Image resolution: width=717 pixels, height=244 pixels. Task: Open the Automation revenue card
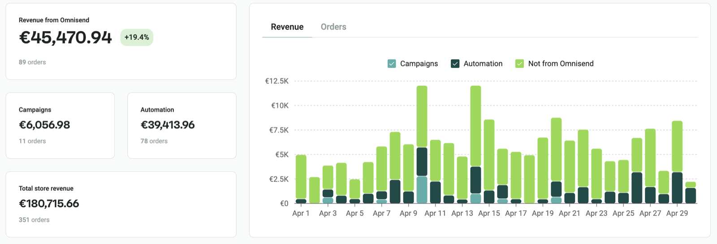182,126
